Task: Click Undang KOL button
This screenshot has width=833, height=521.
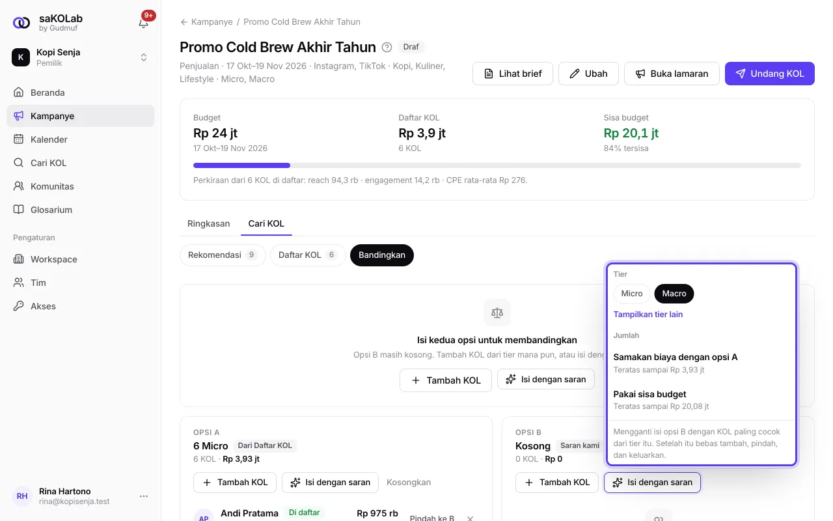Action: pyautogui.click(x=770, y=74)
